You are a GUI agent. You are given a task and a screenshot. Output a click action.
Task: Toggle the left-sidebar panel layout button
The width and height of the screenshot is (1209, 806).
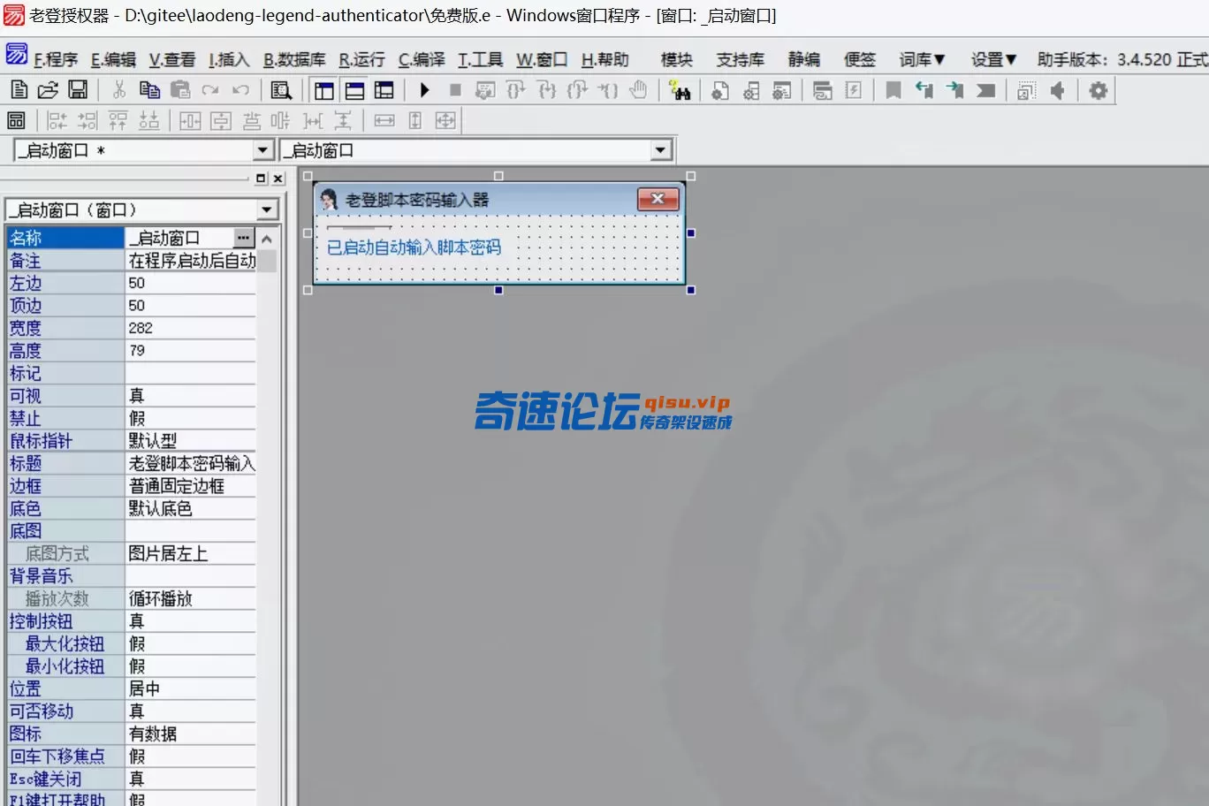324,90
